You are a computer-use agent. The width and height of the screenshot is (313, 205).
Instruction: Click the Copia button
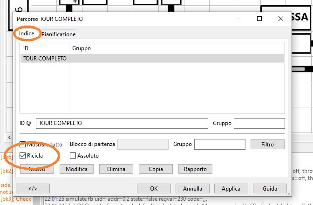coord(156,169)
